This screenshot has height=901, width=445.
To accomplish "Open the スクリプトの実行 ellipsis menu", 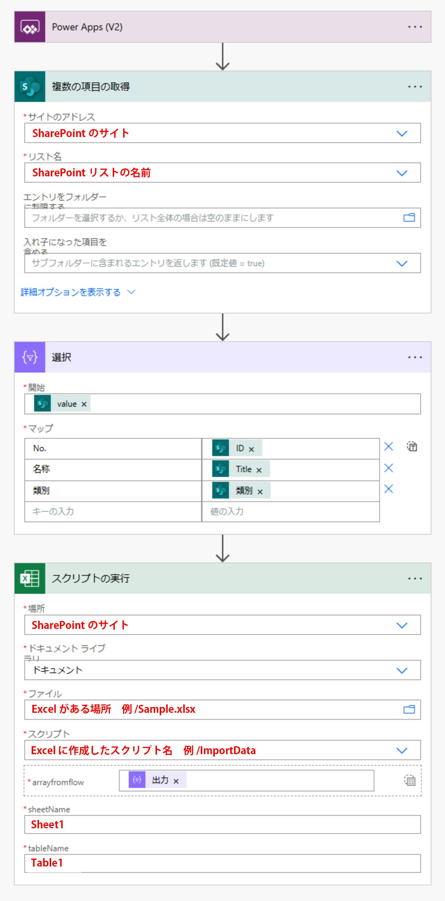I will 415,578.
